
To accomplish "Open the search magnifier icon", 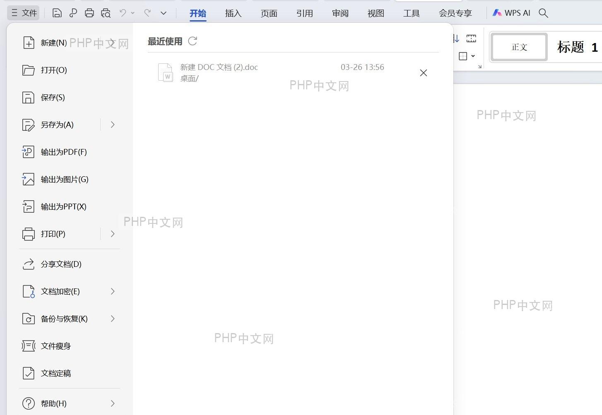I will coord(544,13).
